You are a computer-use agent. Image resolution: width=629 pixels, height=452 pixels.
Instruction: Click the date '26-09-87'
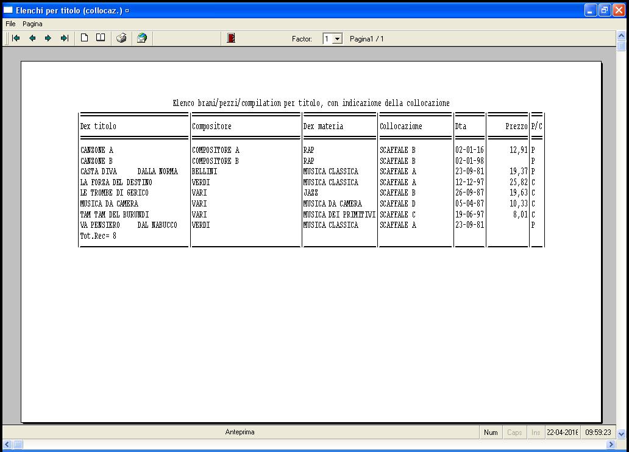tap(470, 192)
